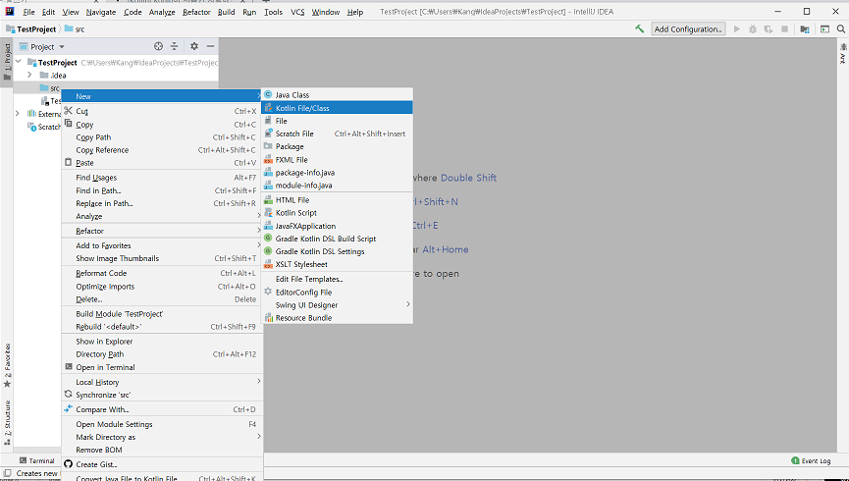Open the Refactor menu in menu bar
849x481 pixels.
tap(196, 12)
